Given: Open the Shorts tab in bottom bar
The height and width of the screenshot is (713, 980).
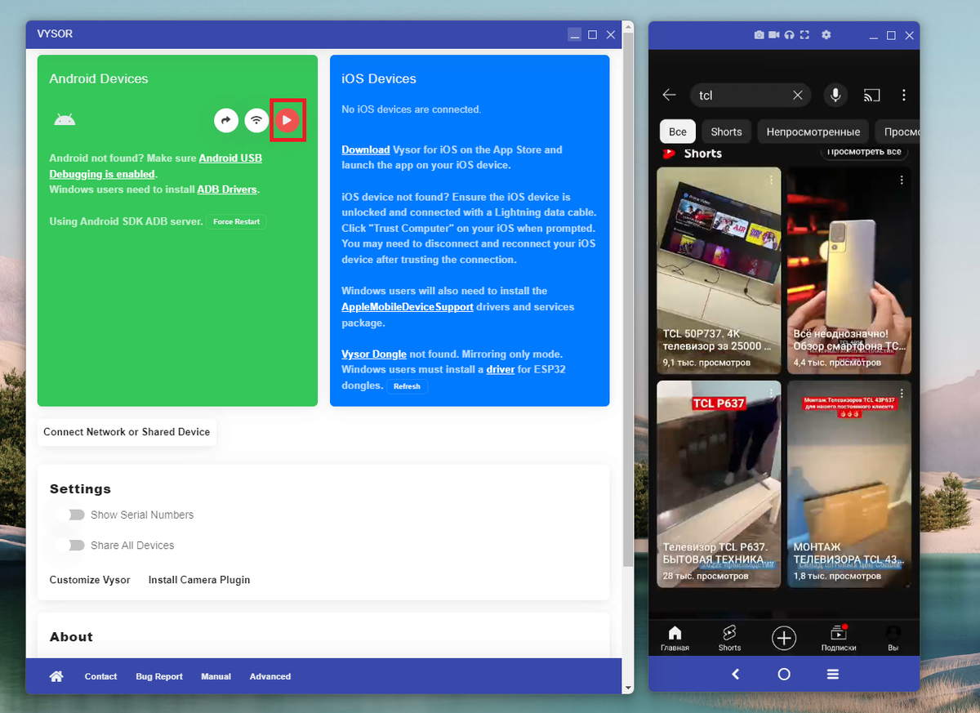Looking at the screenshot, I should pyautogui.click(x=729, y=639).
